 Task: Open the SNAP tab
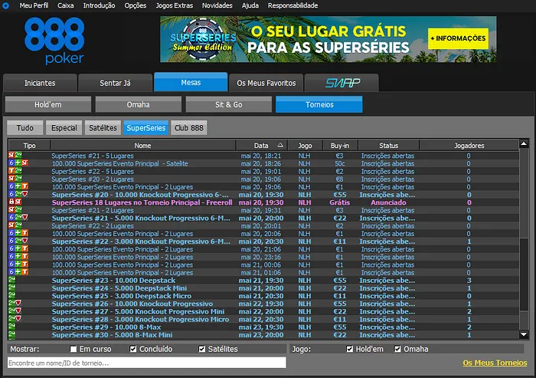[342, 83]
